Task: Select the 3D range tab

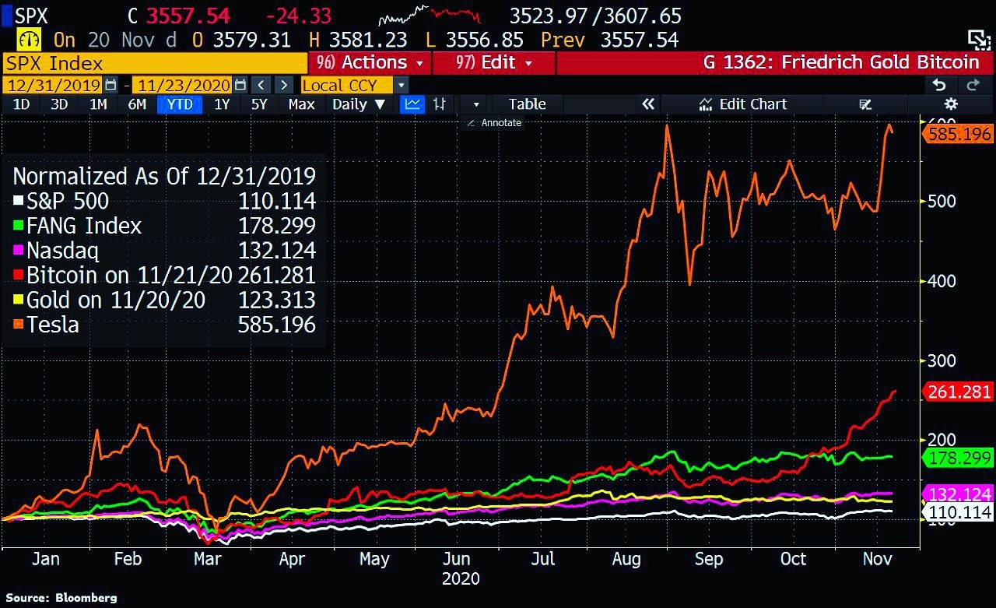Action: tap(59, 104)
